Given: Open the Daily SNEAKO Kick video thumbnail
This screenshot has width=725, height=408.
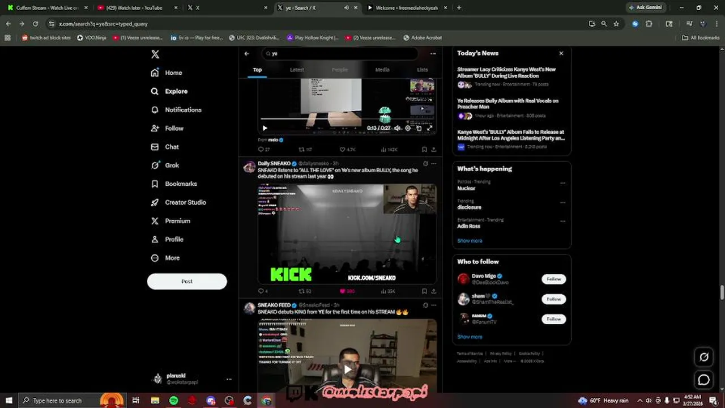Looking at the screenshot, I should pyautogui.click(x=347, y=233).
